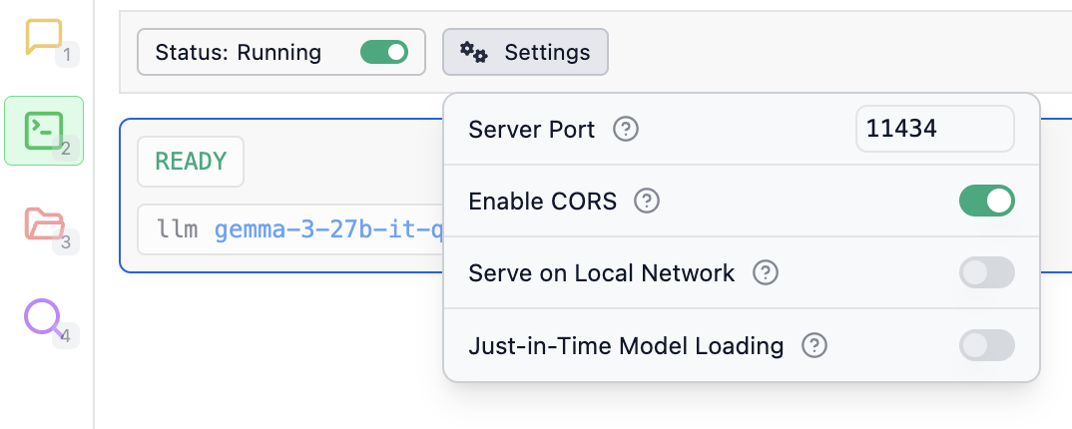The height and width of the screenshot is (429, 1072).
Task: Click the gears icon in Settings button
Action: point(473,52)
